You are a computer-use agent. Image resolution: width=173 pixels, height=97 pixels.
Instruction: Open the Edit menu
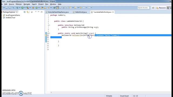coord(6,4)
